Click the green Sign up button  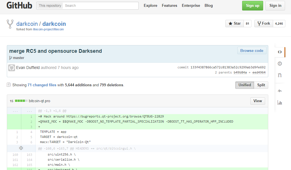point(253,6)
